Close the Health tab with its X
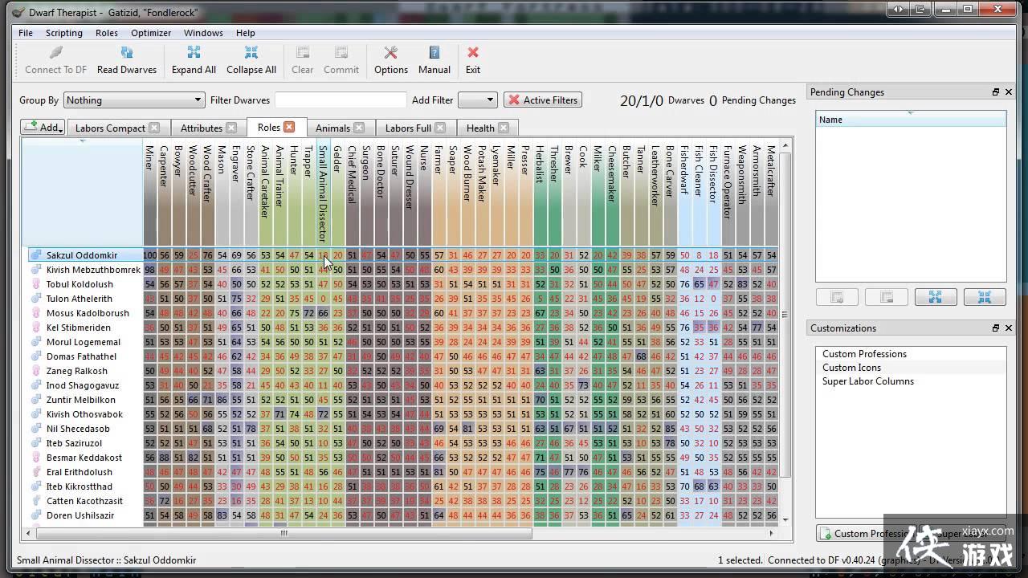 503,128
